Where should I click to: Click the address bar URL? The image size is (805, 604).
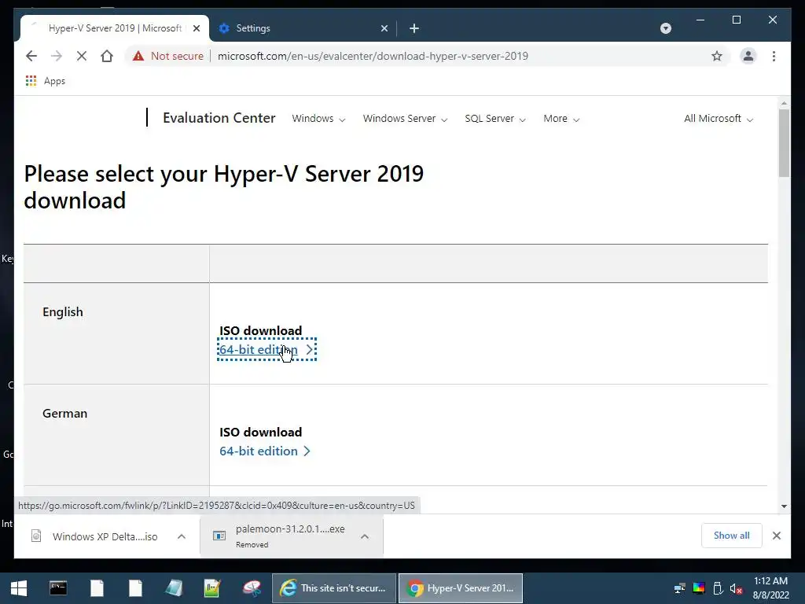(373, 56)
